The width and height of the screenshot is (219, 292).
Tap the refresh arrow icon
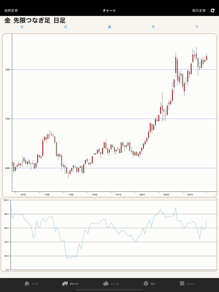point(213,10)
